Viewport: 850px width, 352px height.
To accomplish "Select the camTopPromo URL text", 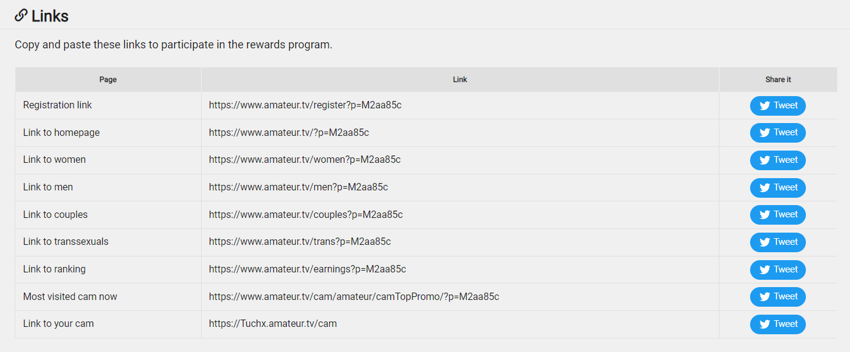I will tap(354, 297).
